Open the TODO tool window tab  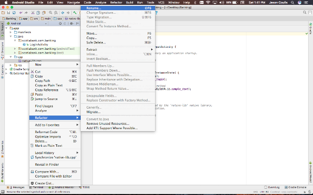(x=84, y=187)
